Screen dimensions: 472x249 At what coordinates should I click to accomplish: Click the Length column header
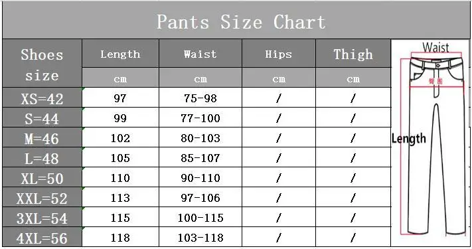click(120, 54)
